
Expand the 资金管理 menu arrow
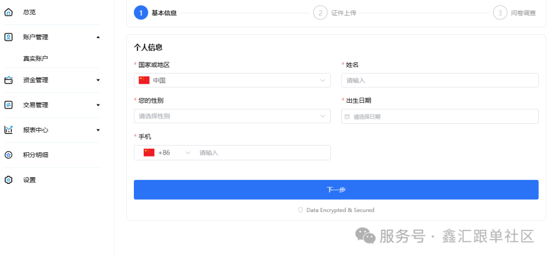pos(98,80)
